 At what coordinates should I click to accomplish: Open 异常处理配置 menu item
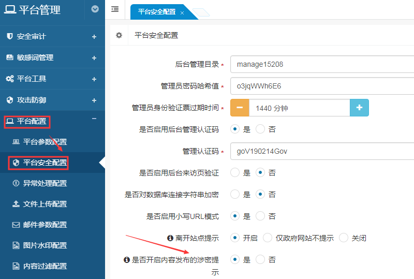45,183
